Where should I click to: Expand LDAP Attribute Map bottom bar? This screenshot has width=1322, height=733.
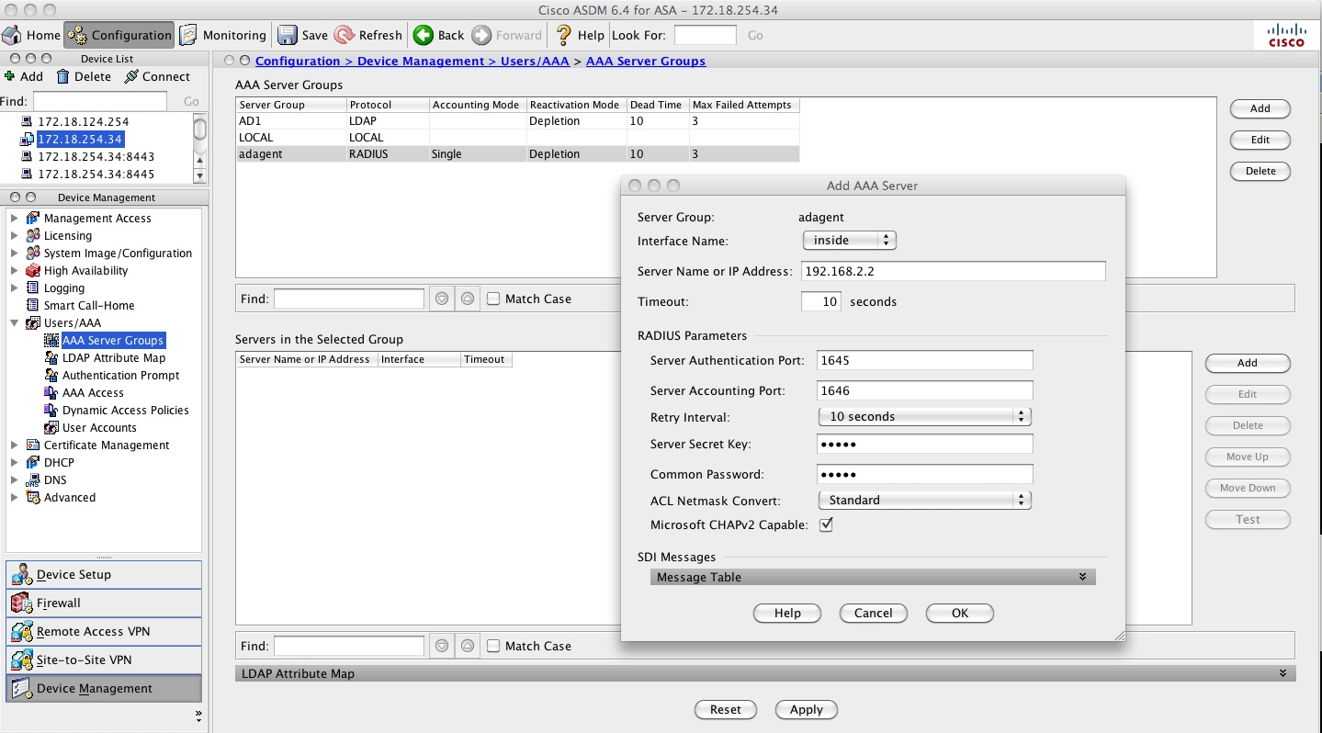click(765, 673)
